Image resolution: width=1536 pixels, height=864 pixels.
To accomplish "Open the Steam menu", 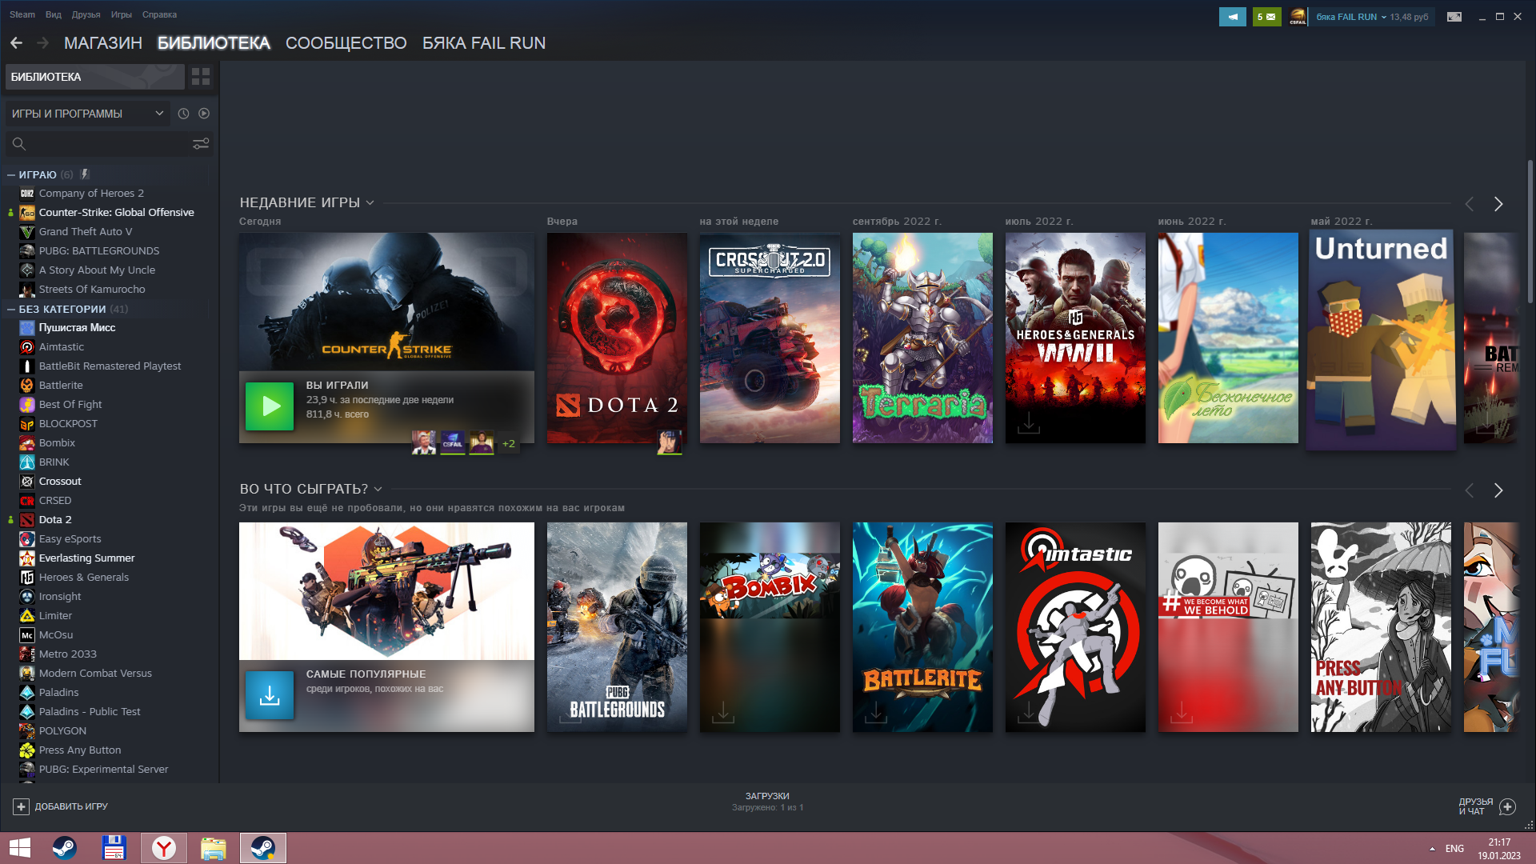I will (x=22, y=14).
